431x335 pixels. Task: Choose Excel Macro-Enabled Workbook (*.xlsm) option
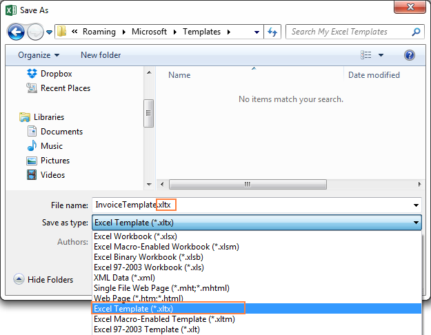[167, 247]
